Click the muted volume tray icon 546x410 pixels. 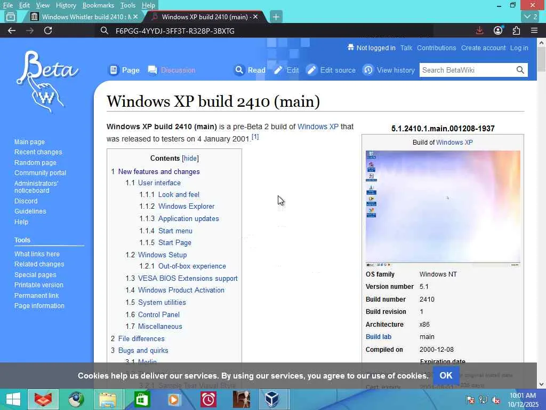[496, 400]
